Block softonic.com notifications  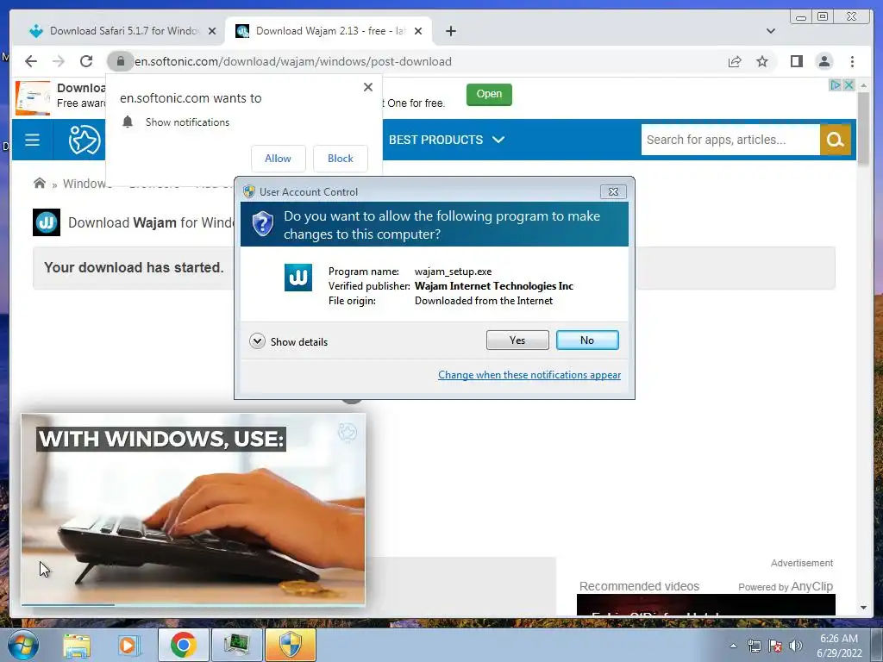[x=340, y=159]
